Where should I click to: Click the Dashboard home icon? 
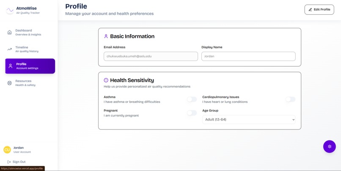click(x=10, y=33)
